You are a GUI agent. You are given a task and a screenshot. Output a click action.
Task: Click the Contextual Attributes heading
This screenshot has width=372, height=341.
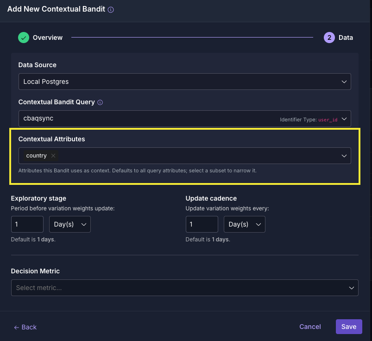coord(52,139)
